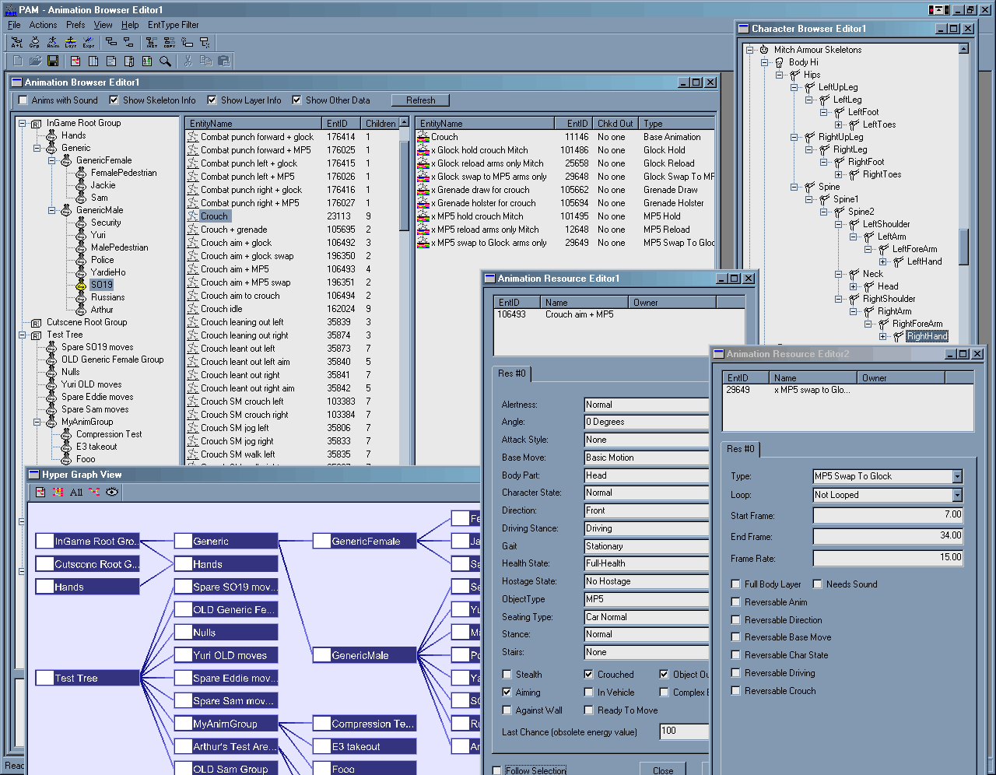996x775 pixels.
Task: Click the Start Frame input field
Action: [x=888, y=515]
